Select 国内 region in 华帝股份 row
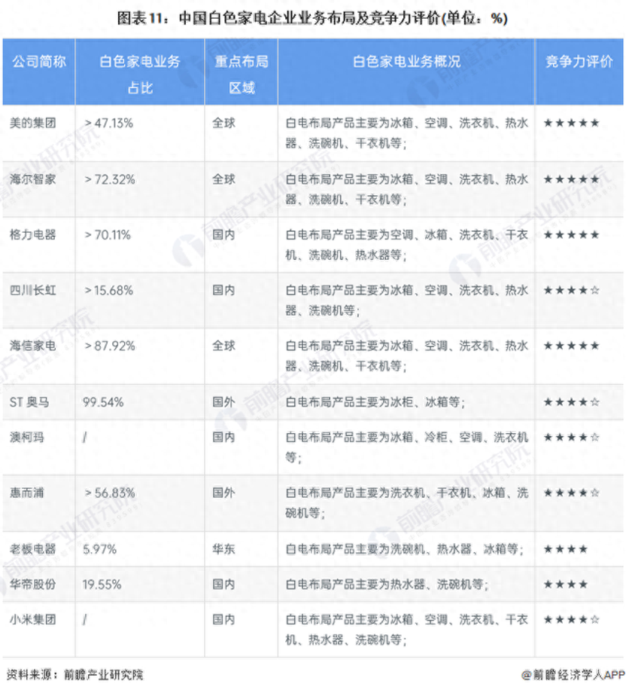The width and height of the screenshot is (626, 693). [x=223, y=585]
